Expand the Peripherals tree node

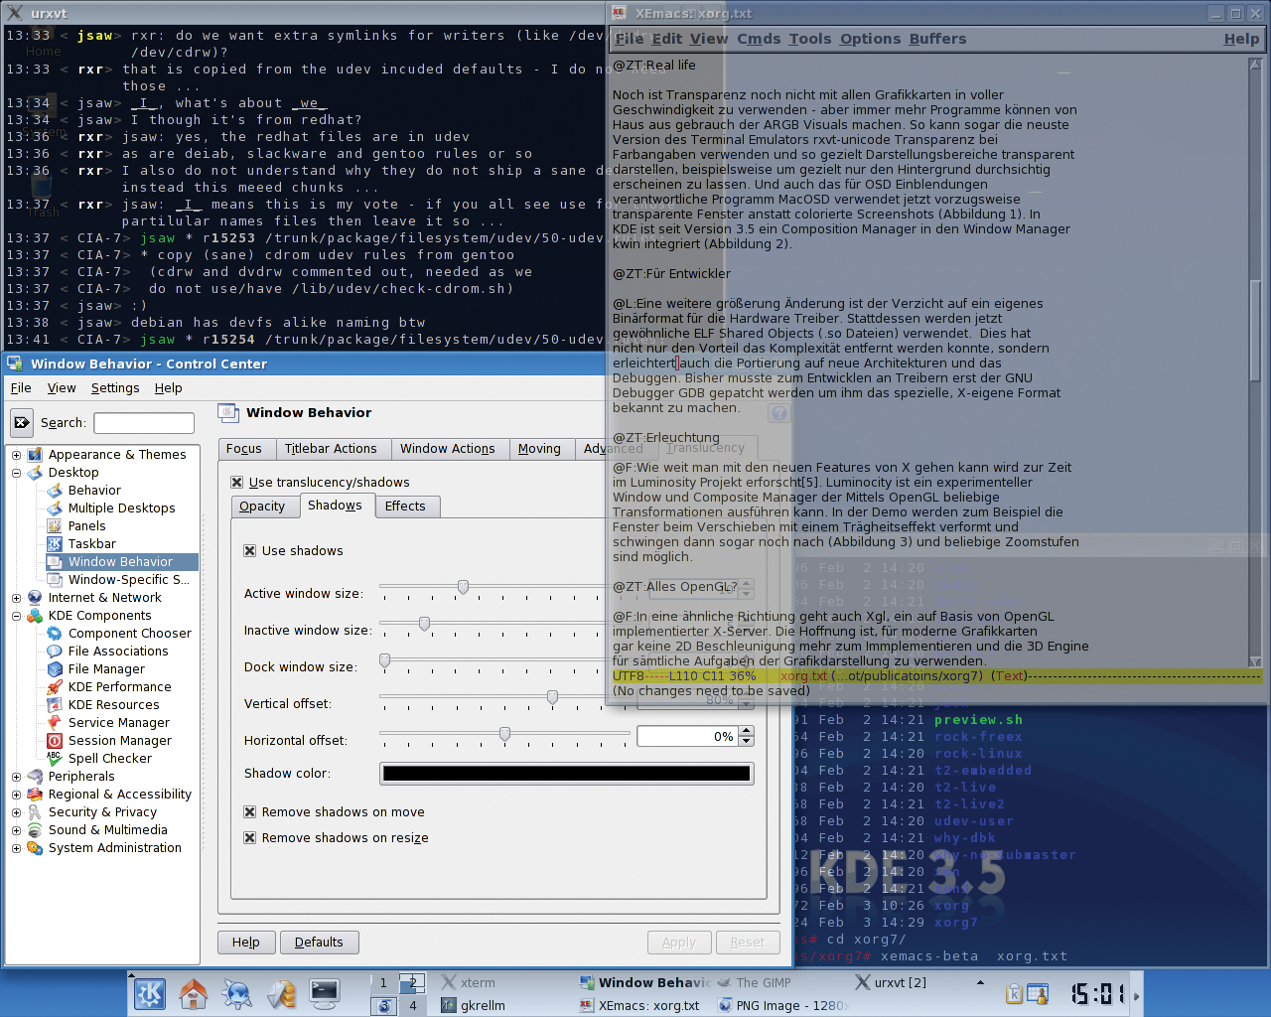tap(16, 777)
